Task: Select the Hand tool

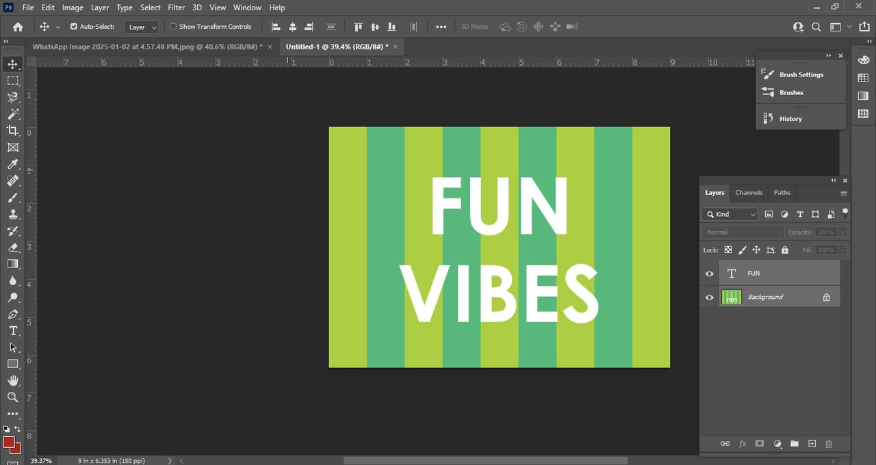Action: 13,380
